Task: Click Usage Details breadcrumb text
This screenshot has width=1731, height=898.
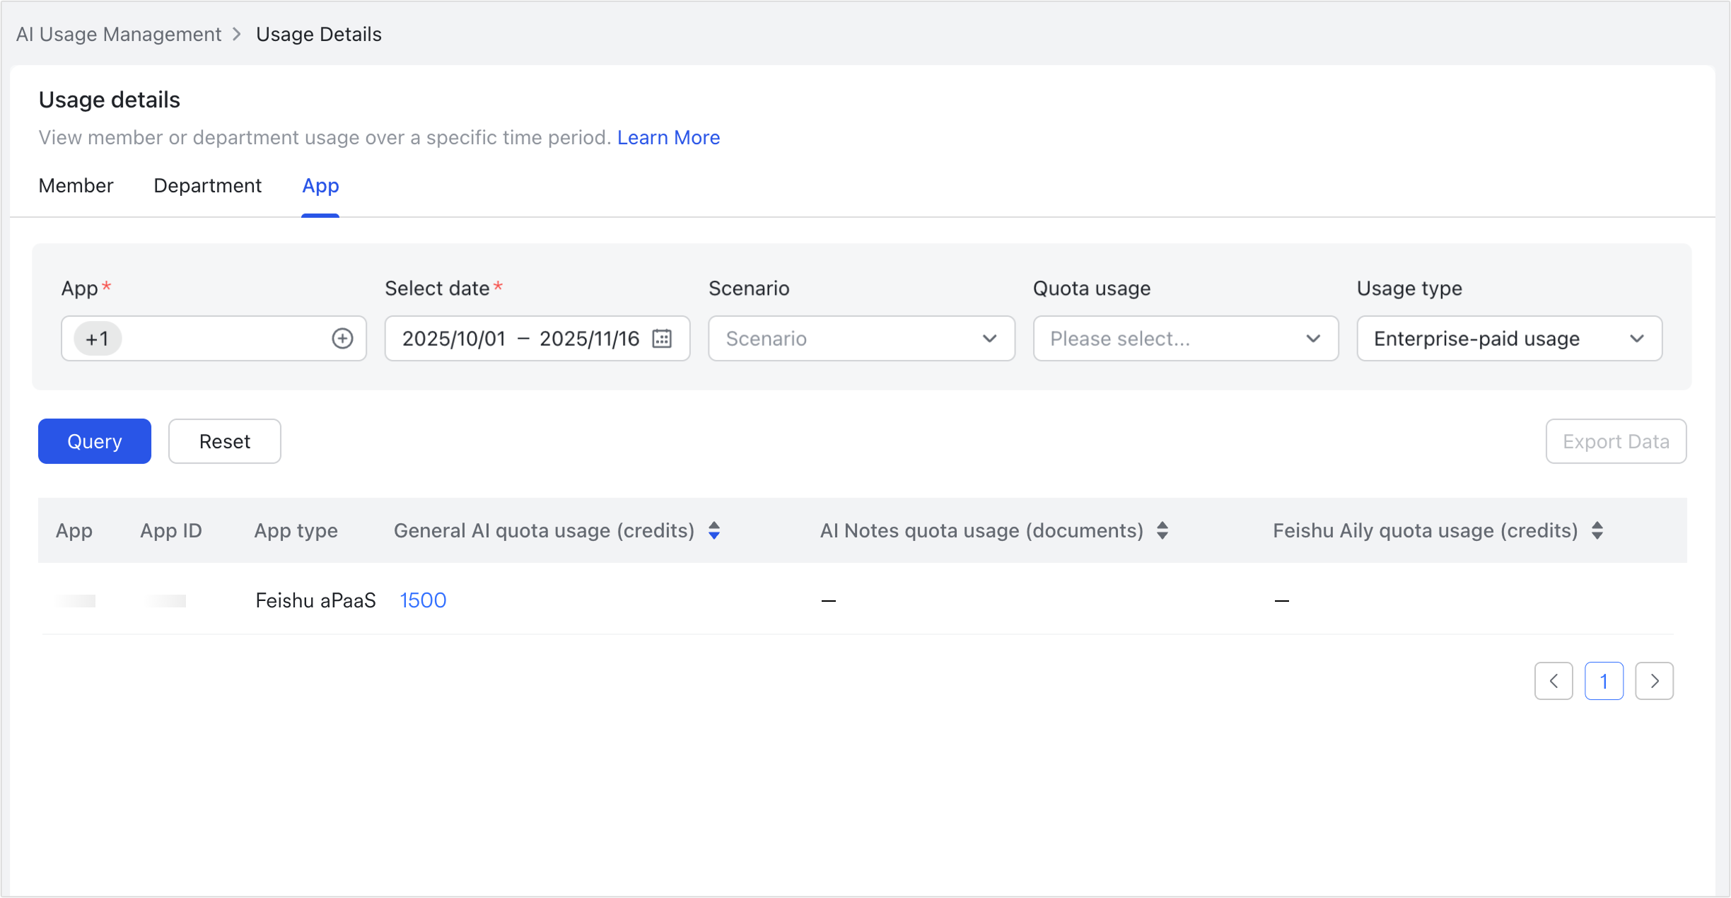Action: point(319,34)
